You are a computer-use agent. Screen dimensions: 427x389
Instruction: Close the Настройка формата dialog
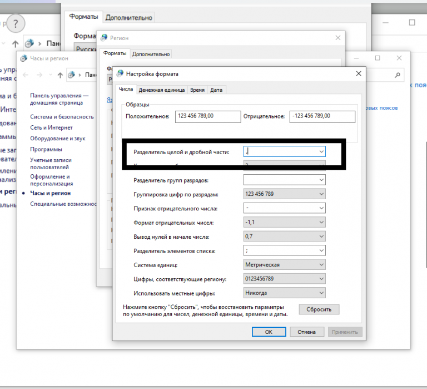(x=358, y=73)
